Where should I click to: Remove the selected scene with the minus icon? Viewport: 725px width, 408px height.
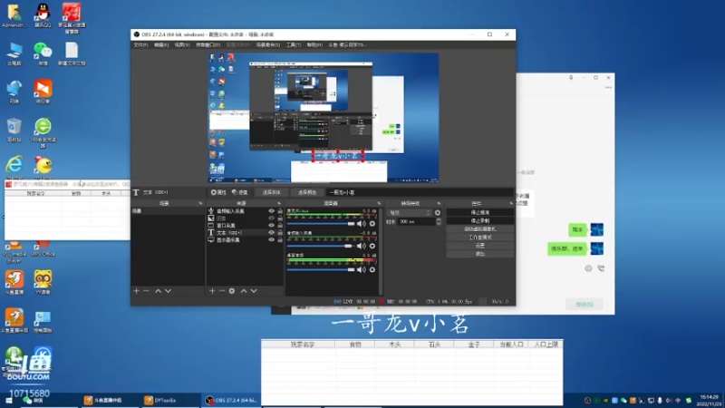point(146,291)
